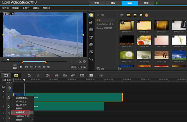Open the preview volume speaker control
The width and height of the screenshot is (187, 122).
(x=49, y=67)
